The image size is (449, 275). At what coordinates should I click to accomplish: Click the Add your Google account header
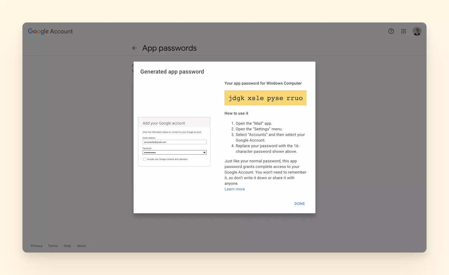[x=164, y=123]
